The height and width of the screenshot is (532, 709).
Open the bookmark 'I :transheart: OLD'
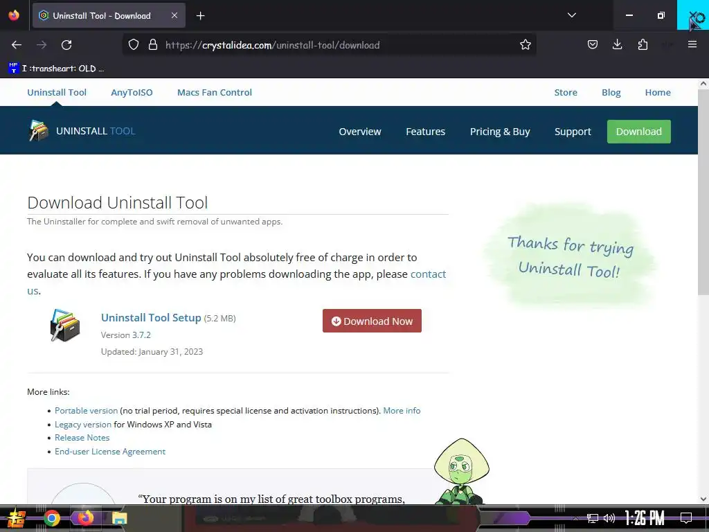(57, 69)
